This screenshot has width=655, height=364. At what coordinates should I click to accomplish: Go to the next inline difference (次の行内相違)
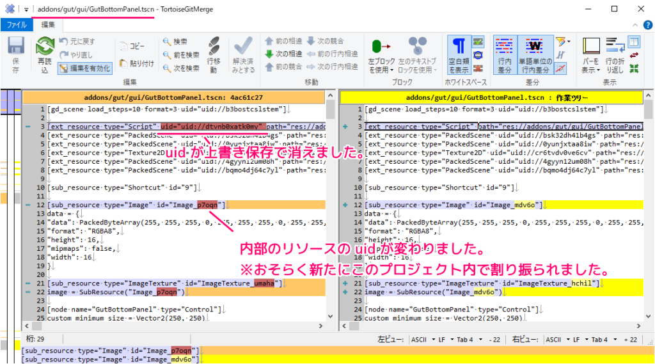(333, 67)
